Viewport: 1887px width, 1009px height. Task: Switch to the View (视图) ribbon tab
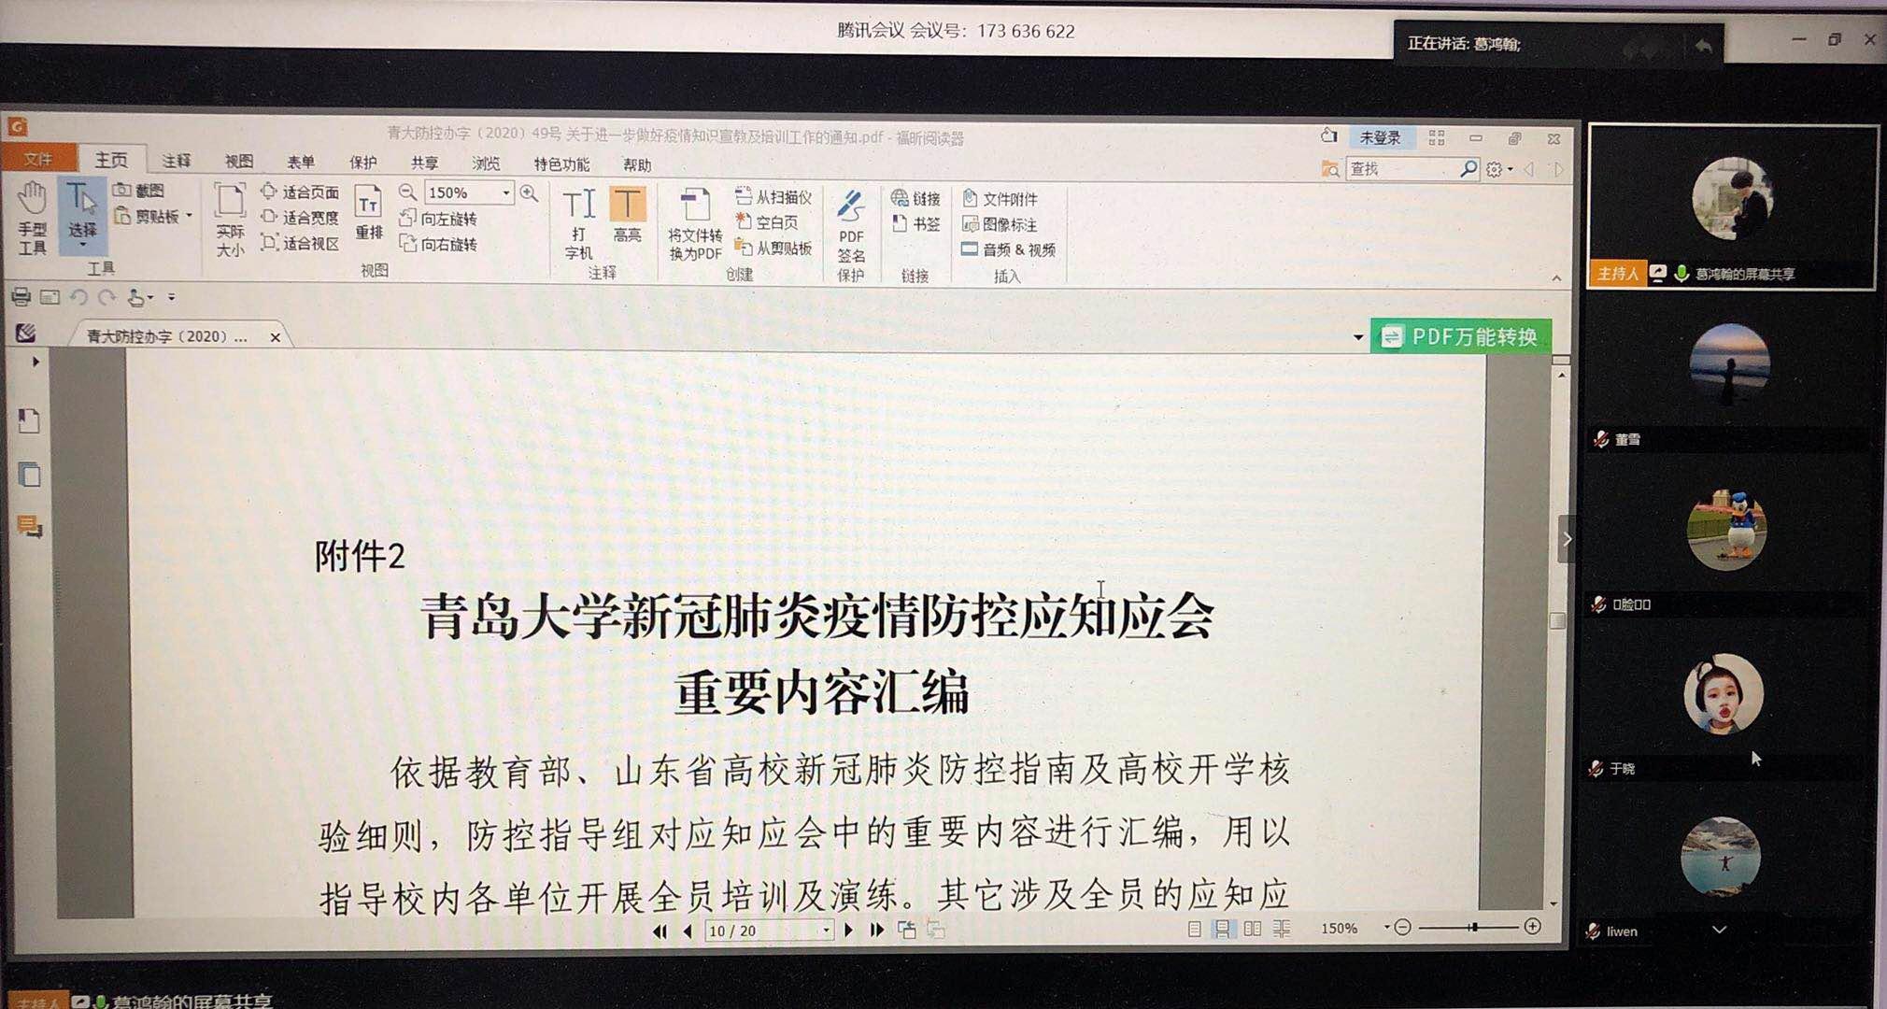click(x=239, y=161)
